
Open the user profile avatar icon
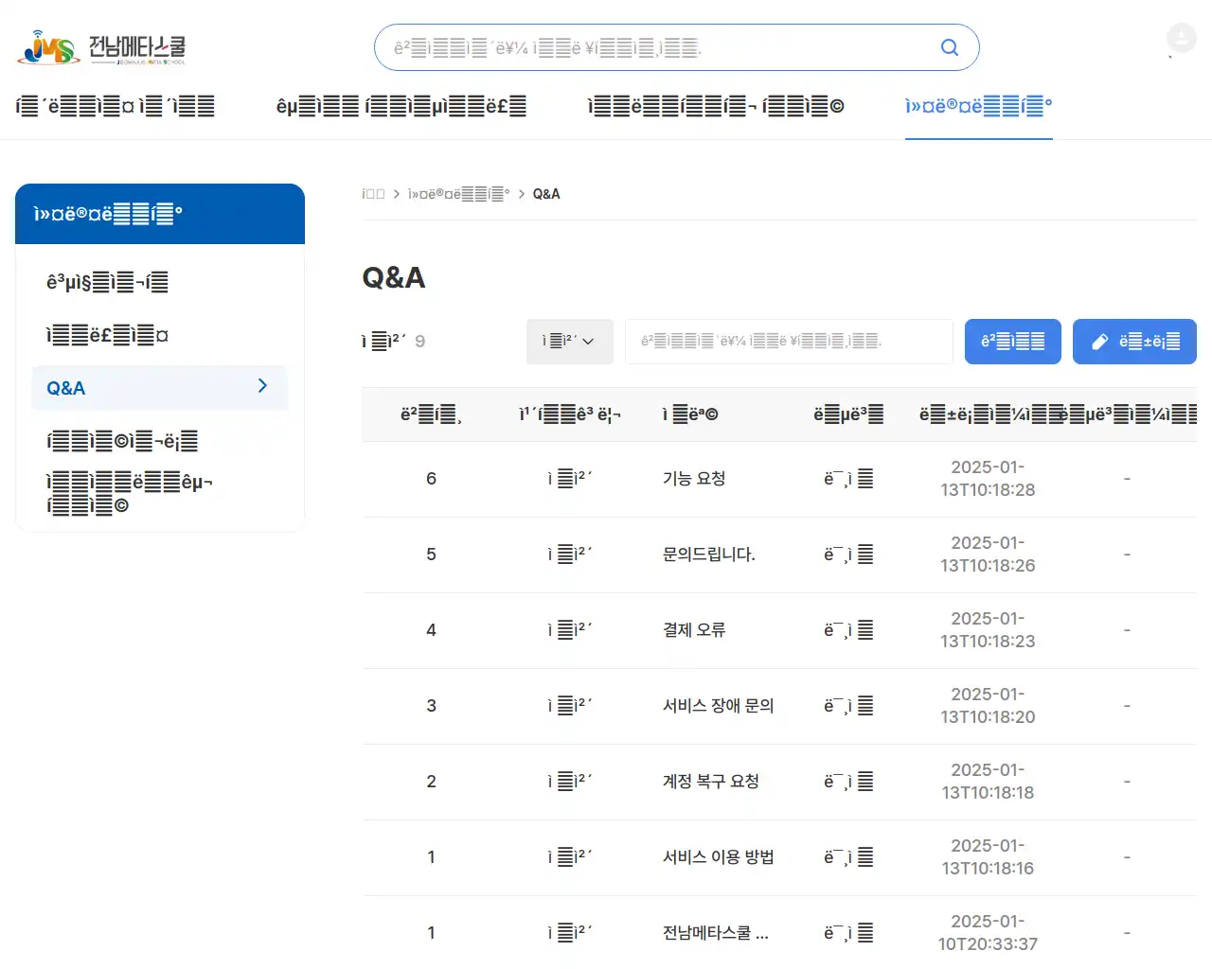tap(1181, 39)
